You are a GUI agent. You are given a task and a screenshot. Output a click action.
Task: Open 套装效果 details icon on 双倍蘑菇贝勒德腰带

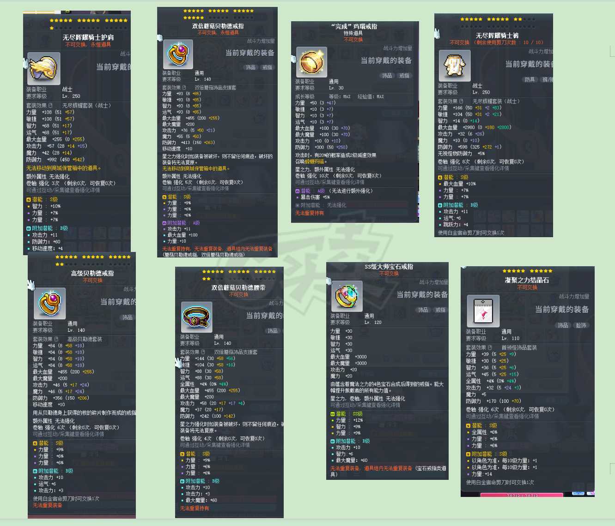[x=203, y=352]
